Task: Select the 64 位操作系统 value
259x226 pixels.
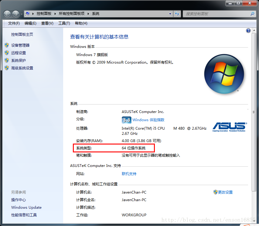Action: coord(134,148)
